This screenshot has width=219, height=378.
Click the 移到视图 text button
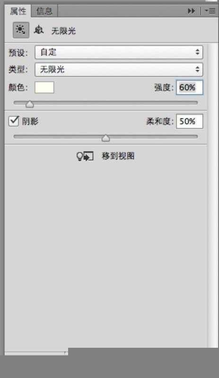pyautogui.click(x=118, y=156)
